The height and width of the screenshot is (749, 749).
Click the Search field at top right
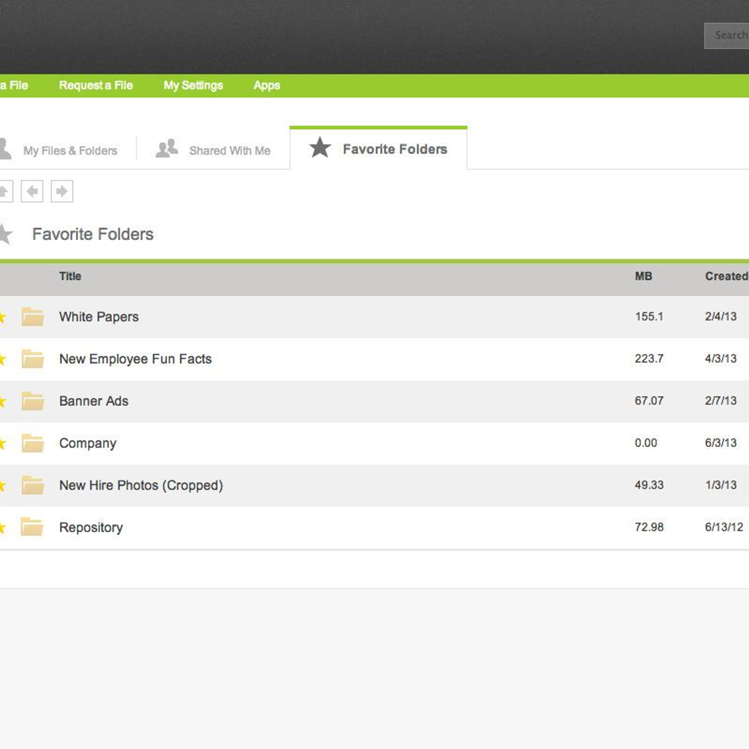coord(727,36)
